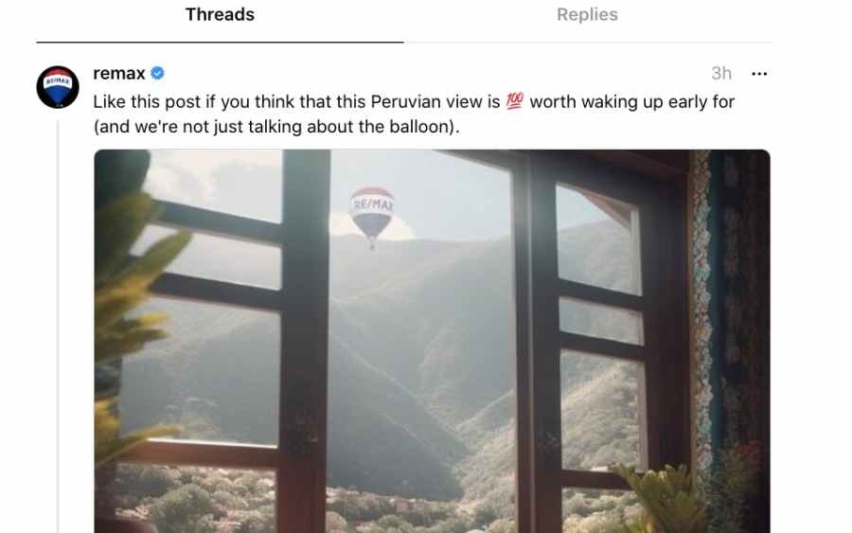This screenshot has width=852, height=533.
Task: Switch to the Replies tab
Action: click(587, 14)
